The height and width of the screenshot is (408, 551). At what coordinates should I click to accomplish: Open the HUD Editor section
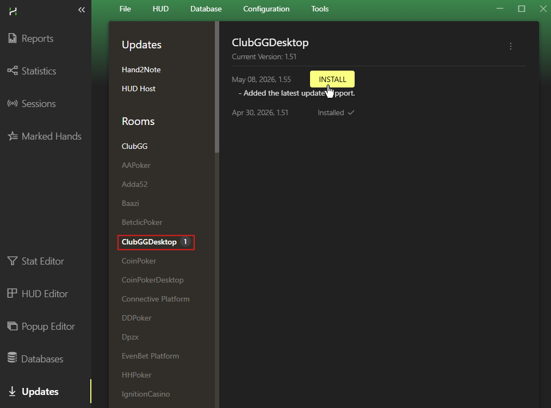coord(45,294)
